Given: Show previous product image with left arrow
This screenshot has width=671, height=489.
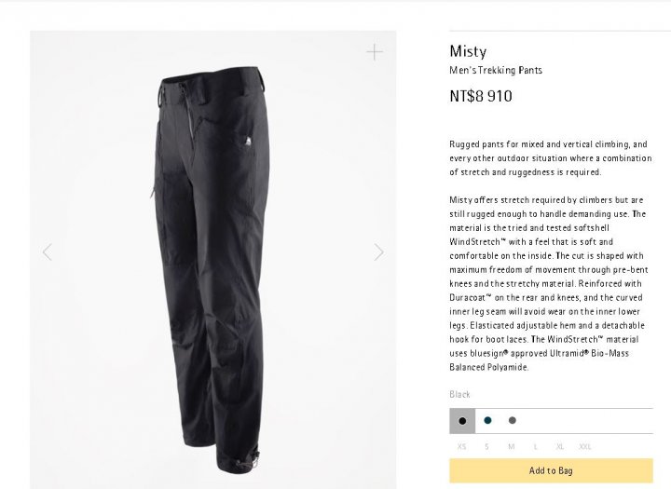Looking at the screenshot, I should (48, 252).
